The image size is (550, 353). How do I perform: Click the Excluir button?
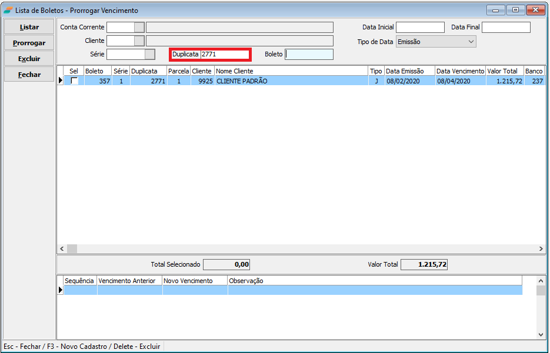tap(29, 59)
